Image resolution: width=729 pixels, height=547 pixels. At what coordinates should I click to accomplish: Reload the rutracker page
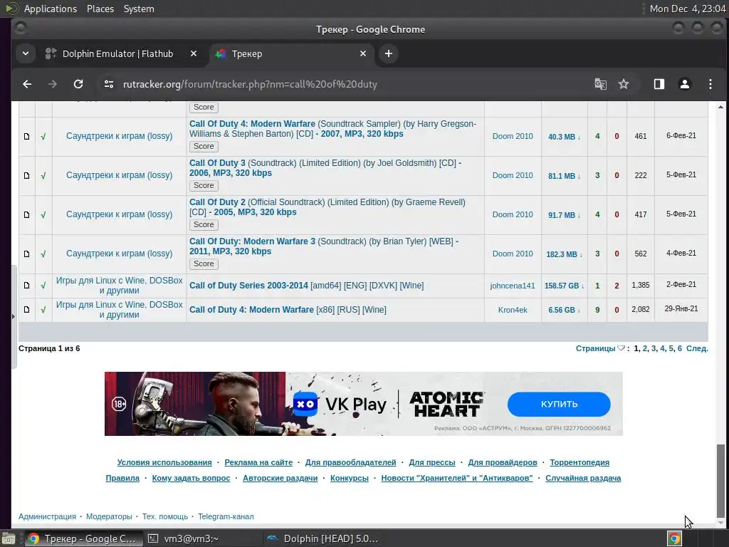78,84
